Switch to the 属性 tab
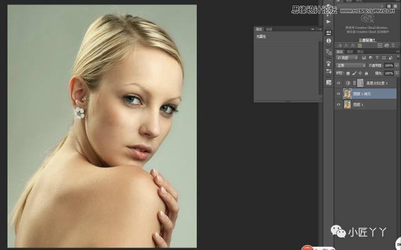This screenshot has width=401, height=250. [259, 29]
